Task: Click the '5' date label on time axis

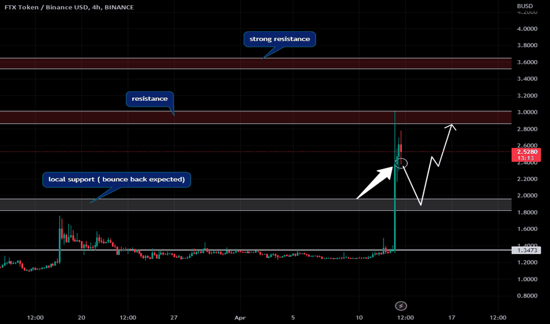Action: click(293, 318)
